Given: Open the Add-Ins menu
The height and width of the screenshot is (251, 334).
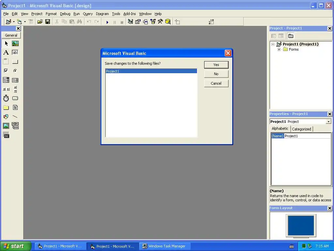Looking at the screenshot, I should click(129, 14).
